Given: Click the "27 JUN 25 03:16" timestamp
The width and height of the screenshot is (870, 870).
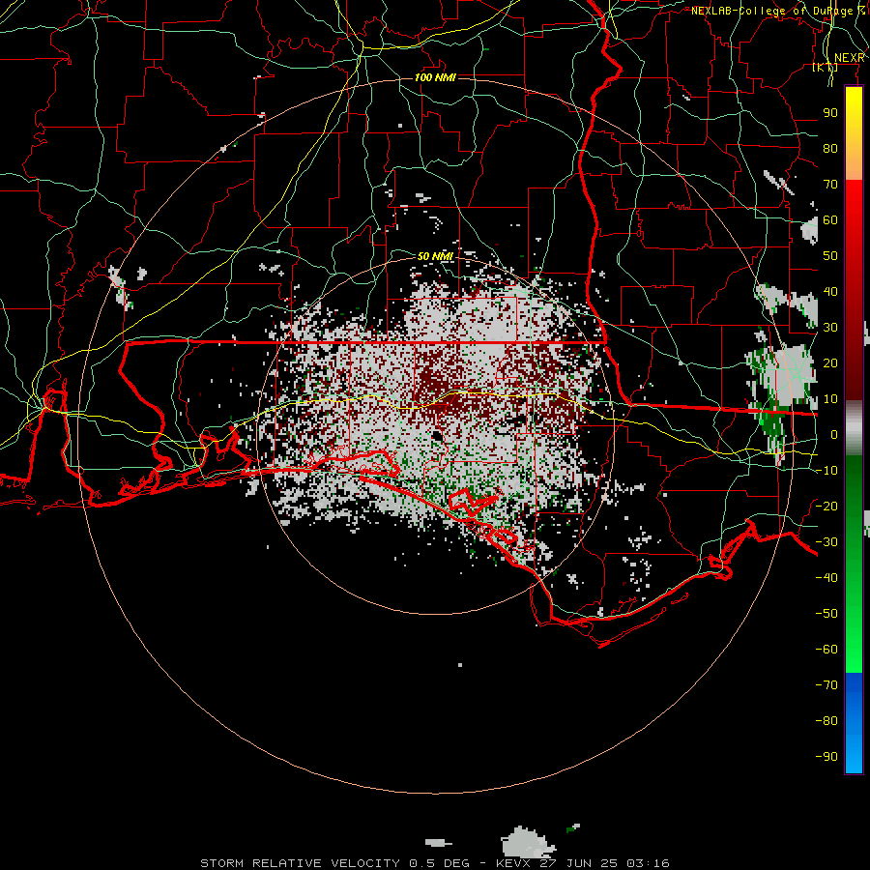Looking at the screenshot, I should pyautogui.click(x=605, y=863).
